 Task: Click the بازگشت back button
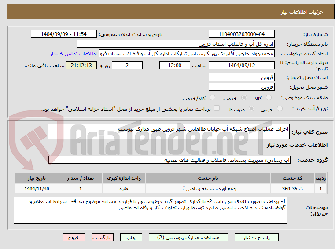pos(102,238)
